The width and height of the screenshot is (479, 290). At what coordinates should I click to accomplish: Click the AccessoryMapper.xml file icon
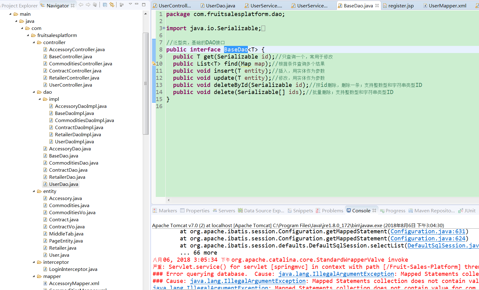coord(45,283)
